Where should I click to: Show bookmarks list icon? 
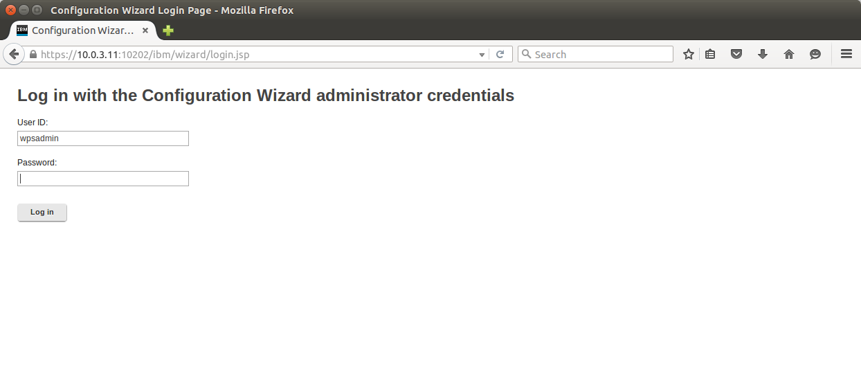tap(710, 54)
